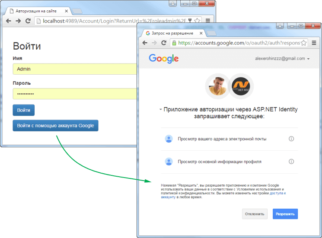Open a new tab in the login window
322x238 pixels.
[77, 11]
